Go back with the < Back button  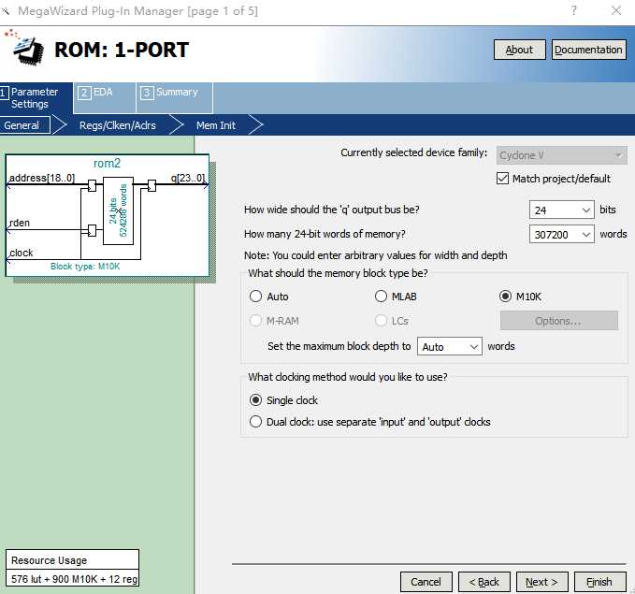[483, 582]
